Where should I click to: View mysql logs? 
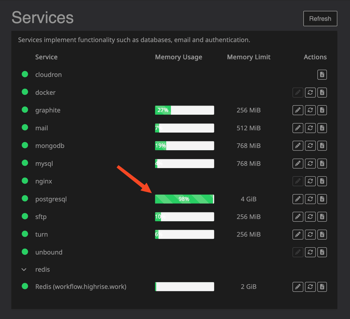pyautogui.click(x=322, y=164)
